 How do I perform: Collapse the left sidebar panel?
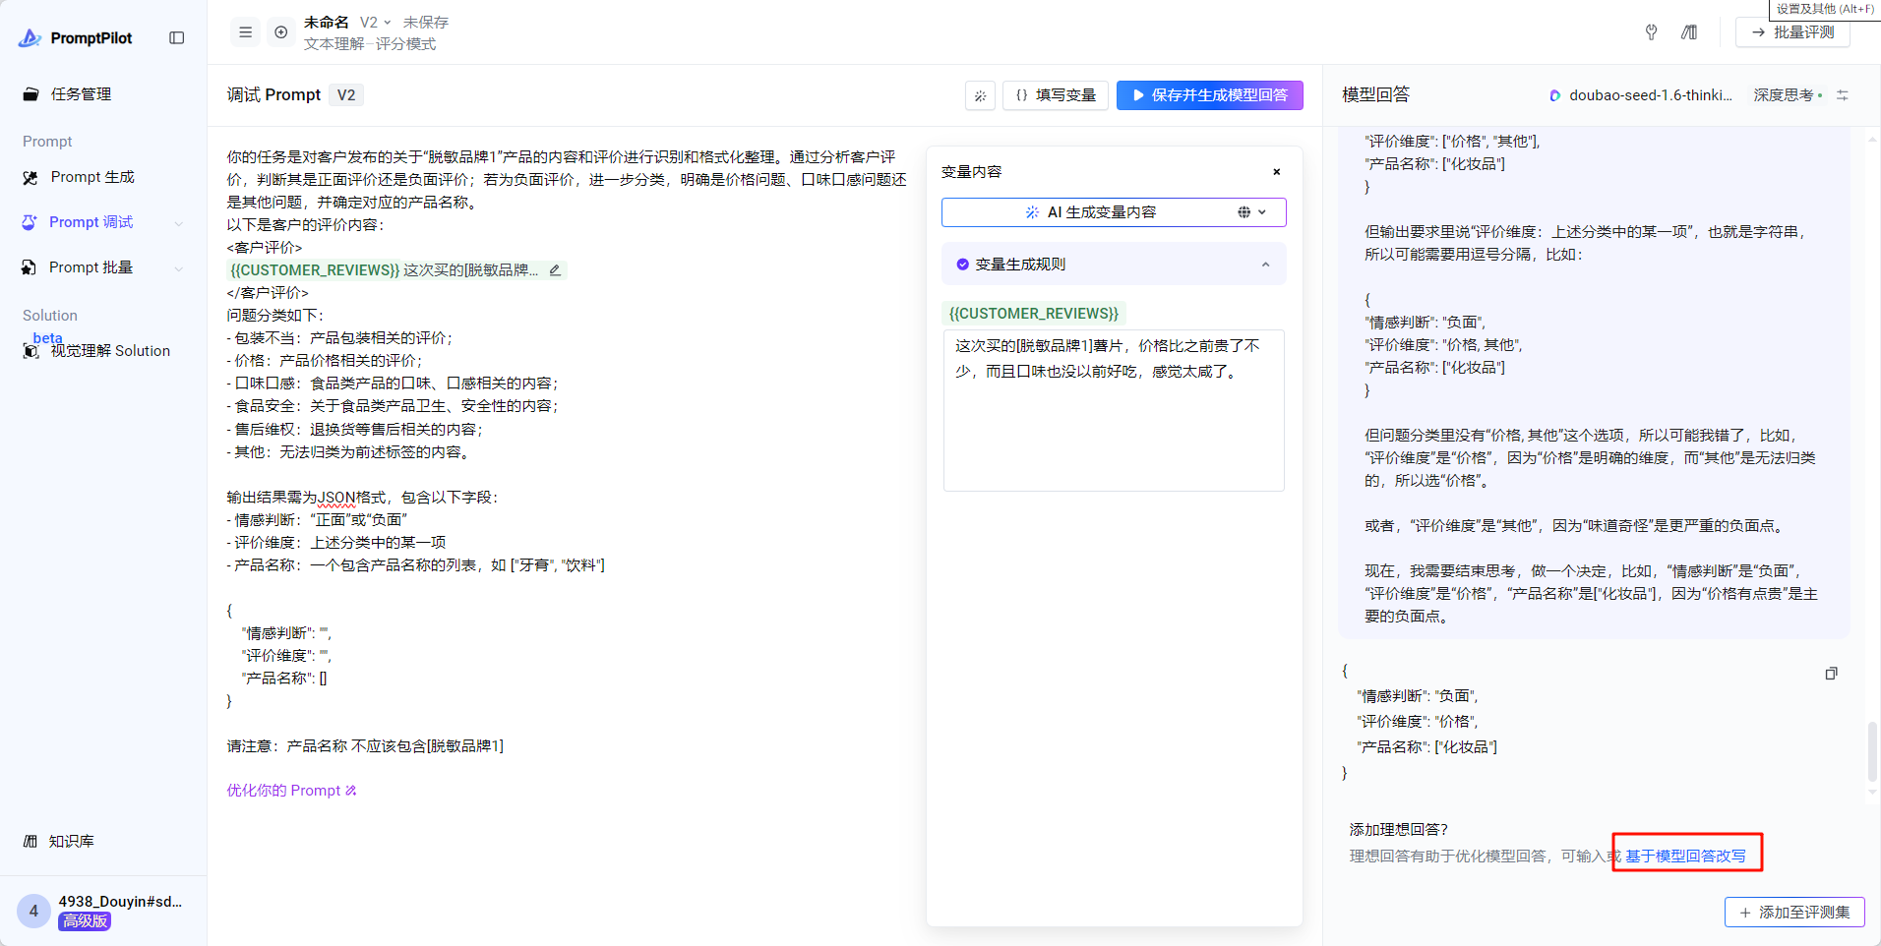coord(177,37)
